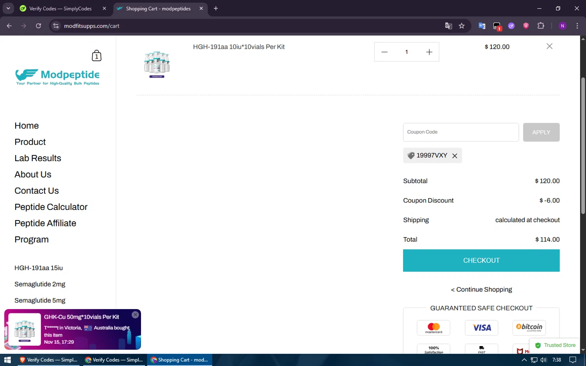This screenshot has height=366, width=586.
Task: Switch to Verify Codes — SimplyCodes tab
Action: 61,9
